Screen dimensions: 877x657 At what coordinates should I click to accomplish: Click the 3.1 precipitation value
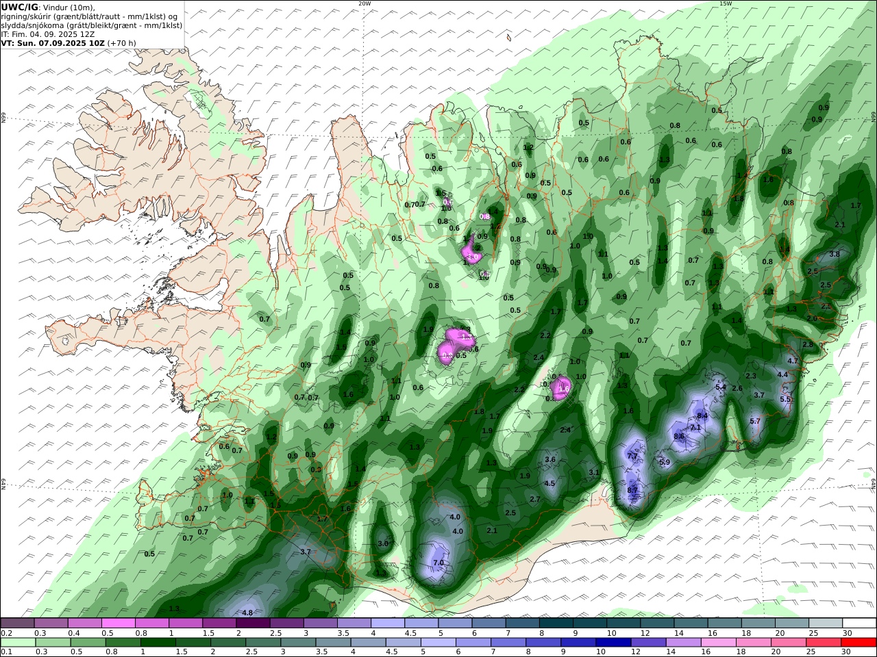[x=594, y=472]
